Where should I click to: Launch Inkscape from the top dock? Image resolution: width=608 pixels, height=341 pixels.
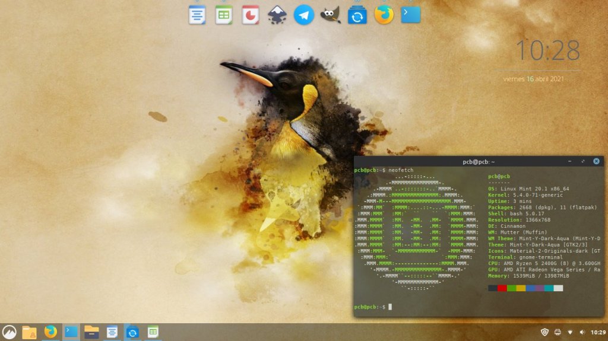(x=277, y=15)
